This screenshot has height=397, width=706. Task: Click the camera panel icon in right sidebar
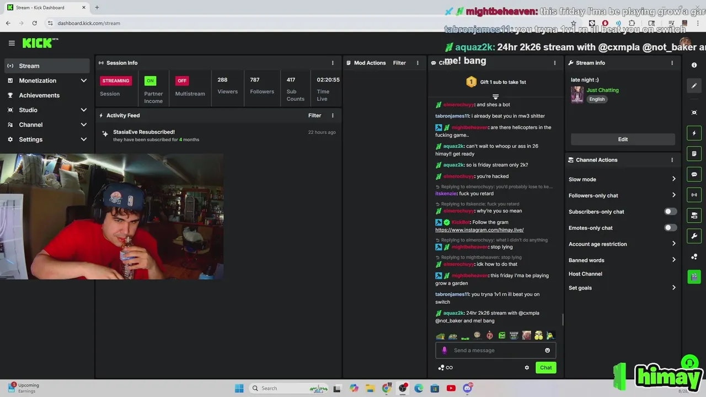point(694,215)
